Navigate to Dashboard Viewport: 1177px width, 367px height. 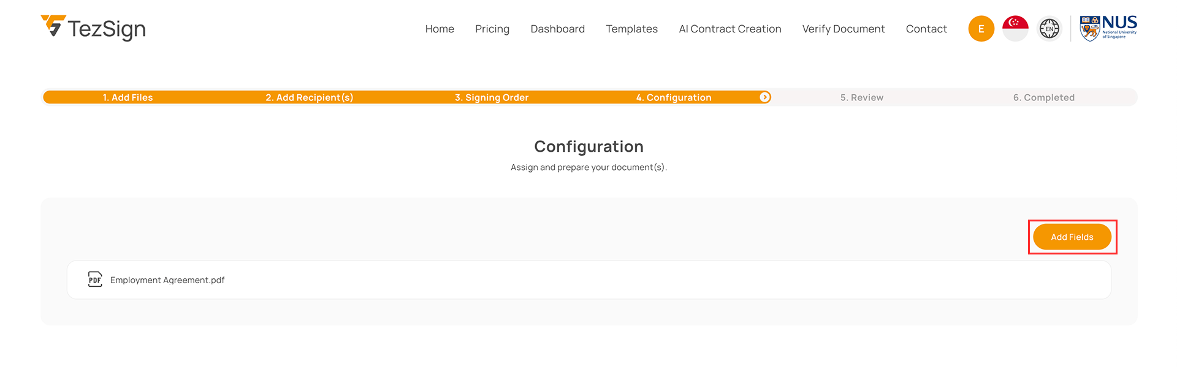click(x=557, y=29)
